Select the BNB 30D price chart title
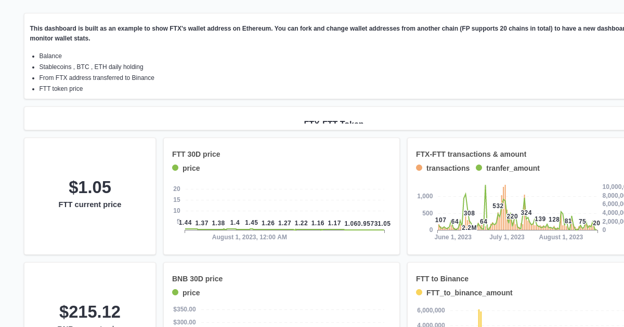Screen dimensions: 624x327 (x=198, y=279)
